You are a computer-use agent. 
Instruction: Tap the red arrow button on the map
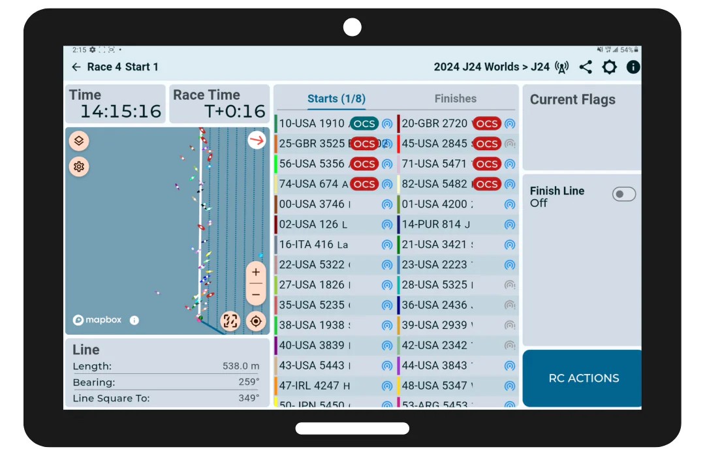point(257,140)
